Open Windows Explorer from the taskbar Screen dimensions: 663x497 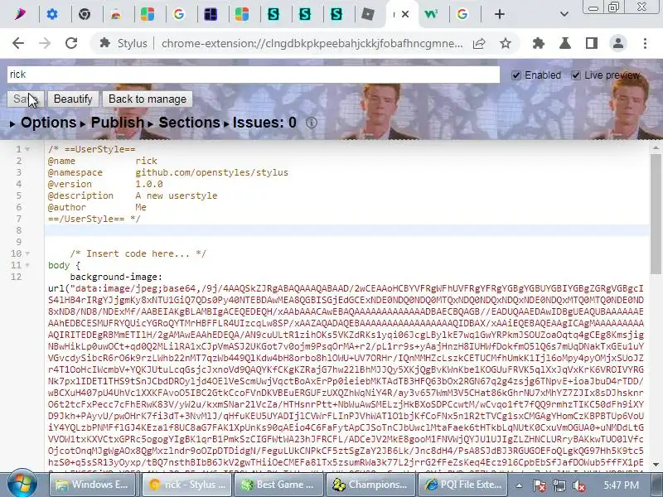94,485
